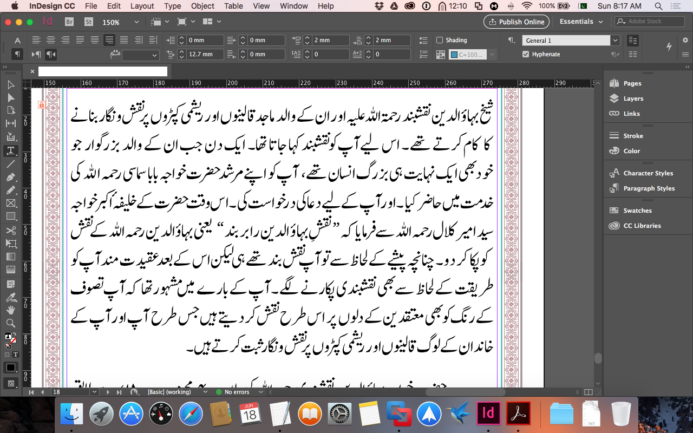Switch to left-to-right paragraph direction
The image size is (693, 433).
pyautogui.click(x=36, y=54)
